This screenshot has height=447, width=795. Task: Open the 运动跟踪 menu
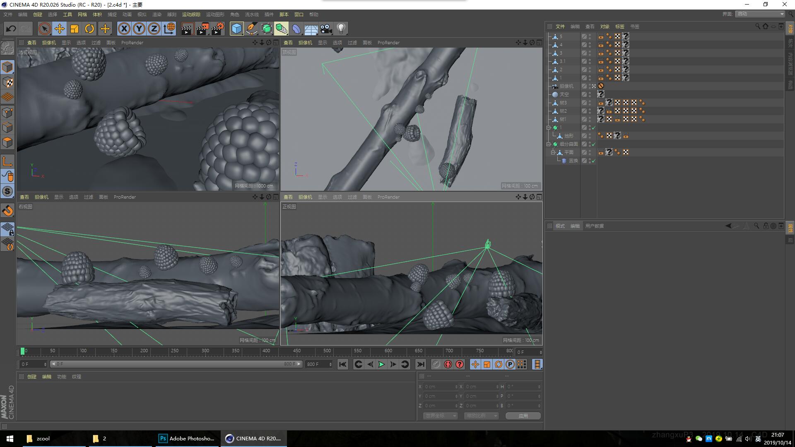click(x=191, y=14)
